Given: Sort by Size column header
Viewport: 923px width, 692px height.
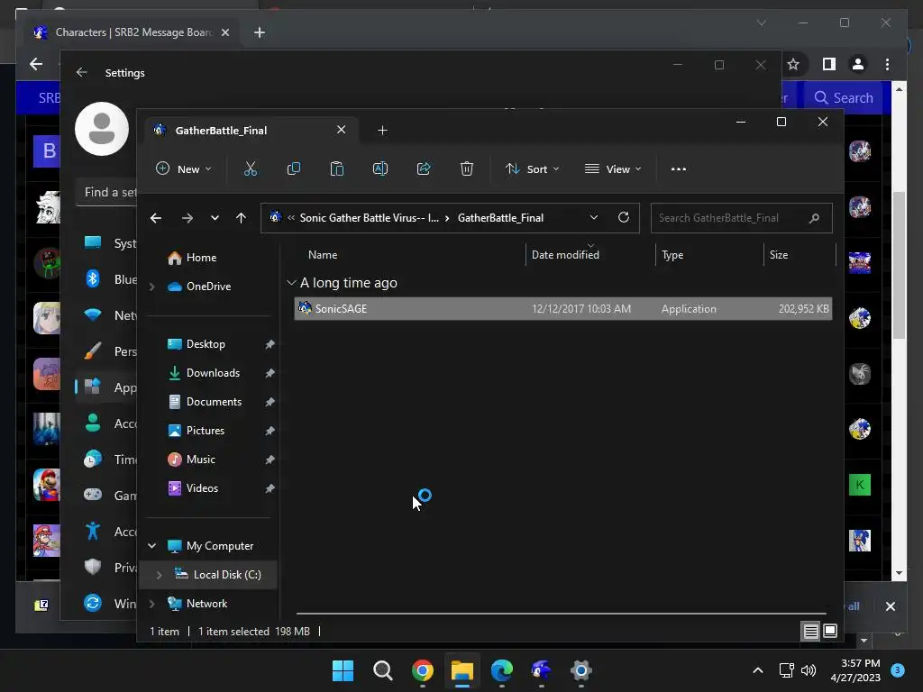Looking at the screenshot, I should point(778,255).
